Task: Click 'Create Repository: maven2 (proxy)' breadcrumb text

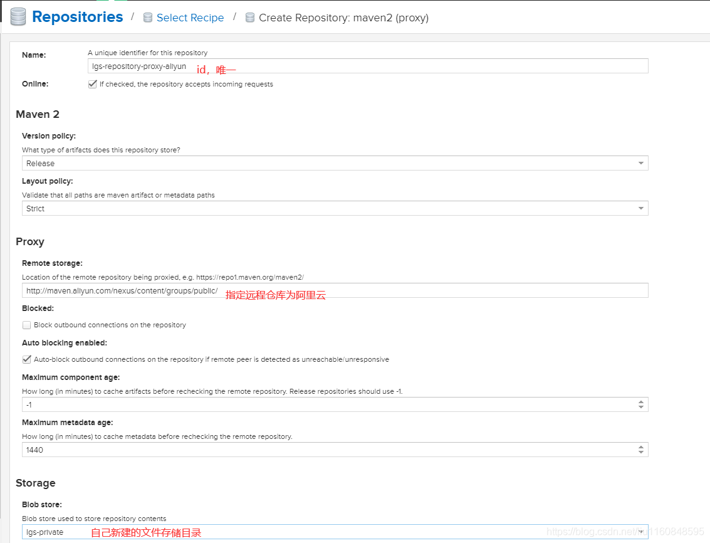Action: pyautogui.click(x=343, y=18)
